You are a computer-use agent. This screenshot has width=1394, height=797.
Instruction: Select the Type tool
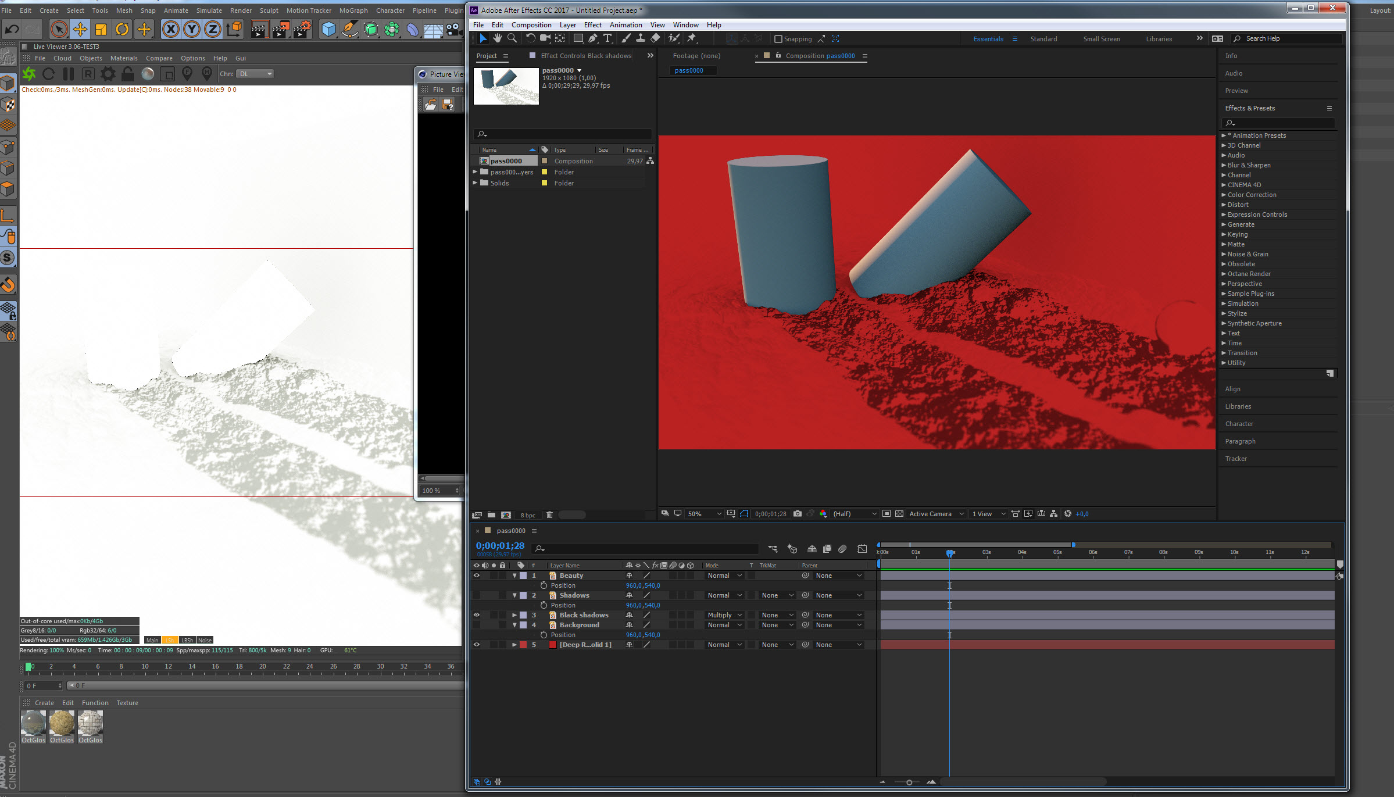point(607,38)
